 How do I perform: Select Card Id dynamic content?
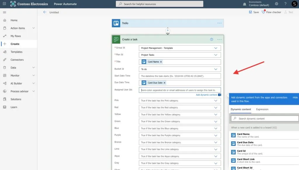click(x=265, y=152)
